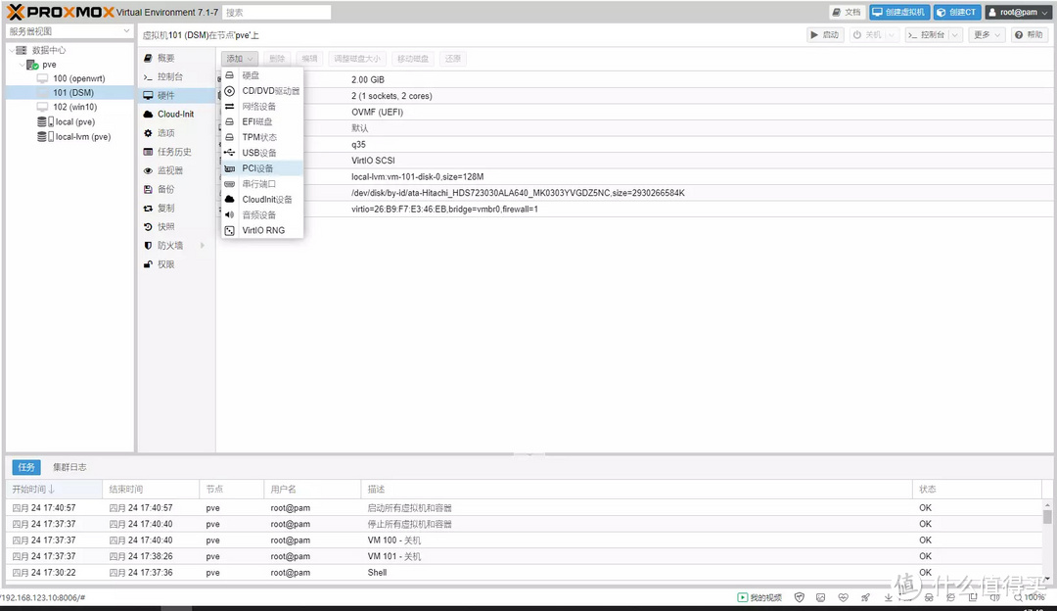Click the speaker icon for 音频设备
Image resolution: width=1057 pixels, height=611 pixels.
point(229,214)
